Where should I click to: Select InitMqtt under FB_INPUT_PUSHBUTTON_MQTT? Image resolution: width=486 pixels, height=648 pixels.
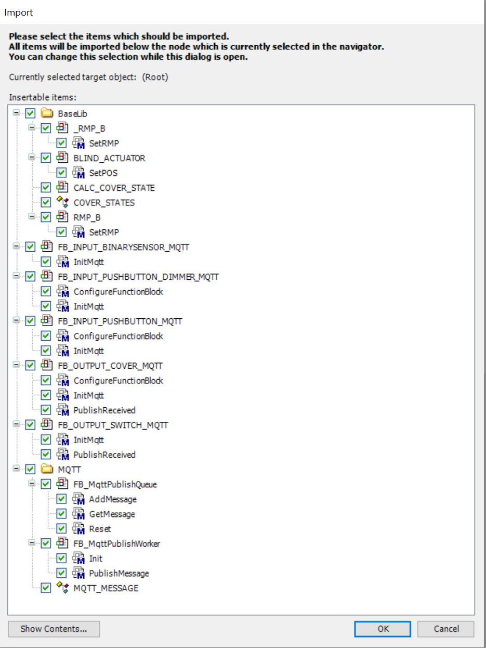(89, 351)
